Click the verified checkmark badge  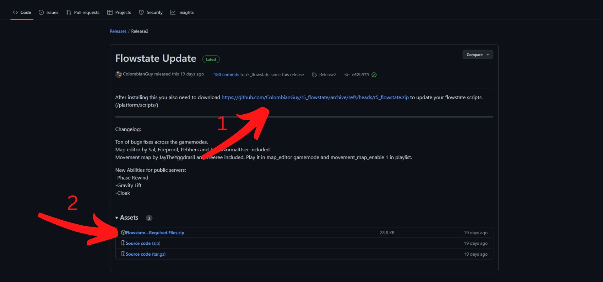click(374, 75)
